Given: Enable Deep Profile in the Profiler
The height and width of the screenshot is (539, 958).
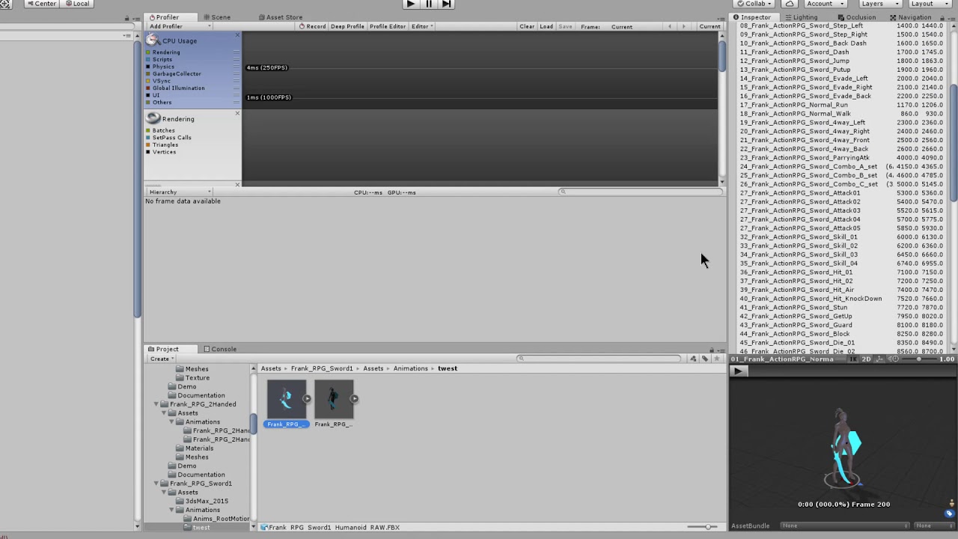Looking at the screenshot, I should click(347, 26).
